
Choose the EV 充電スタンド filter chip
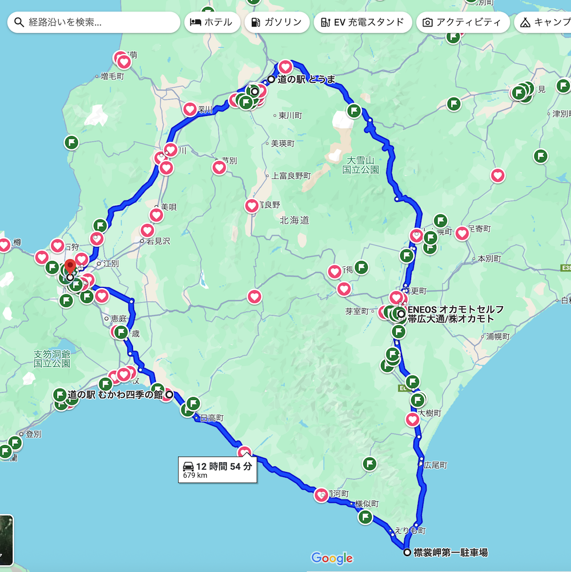pyautogui.click(x=363, y=22)
